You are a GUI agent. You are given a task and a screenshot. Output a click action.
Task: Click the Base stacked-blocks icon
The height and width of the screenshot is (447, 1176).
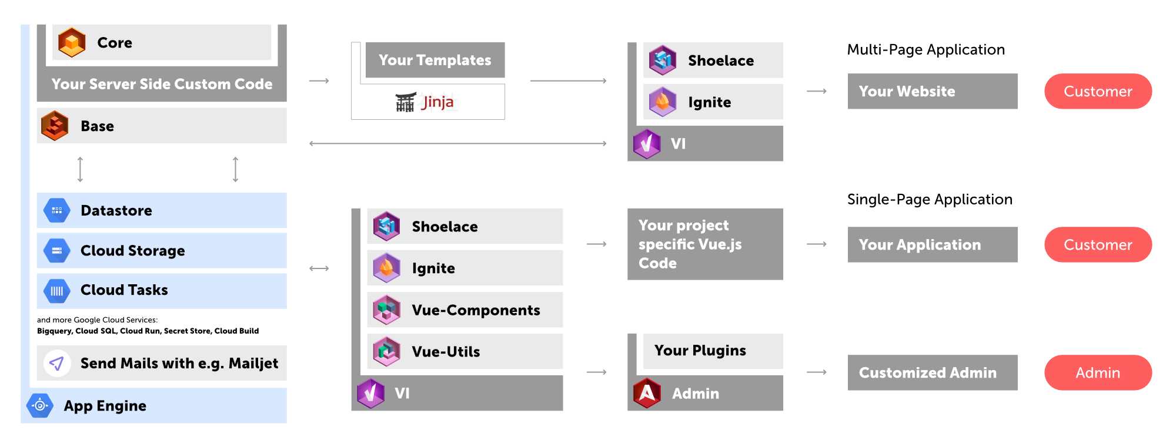(x=55, y=126)
